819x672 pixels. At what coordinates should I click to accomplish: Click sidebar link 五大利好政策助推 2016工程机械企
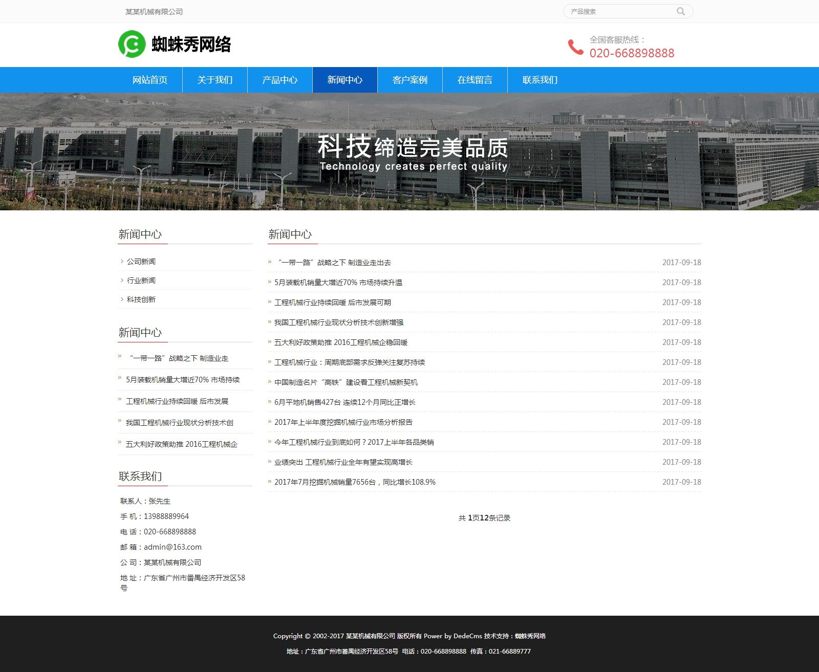[x=182, y=444]
